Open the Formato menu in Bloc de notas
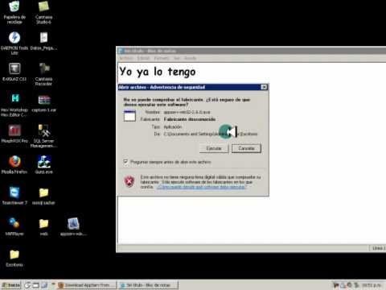Viewport: 386px width, 290px height. [162, 58]
